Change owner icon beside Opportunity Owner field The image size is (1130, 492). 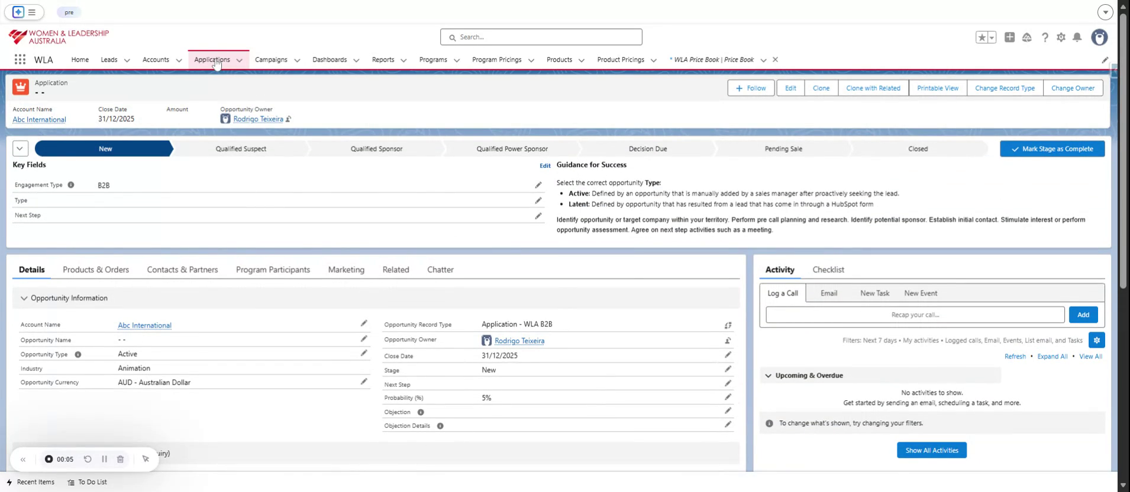(728, 341)
